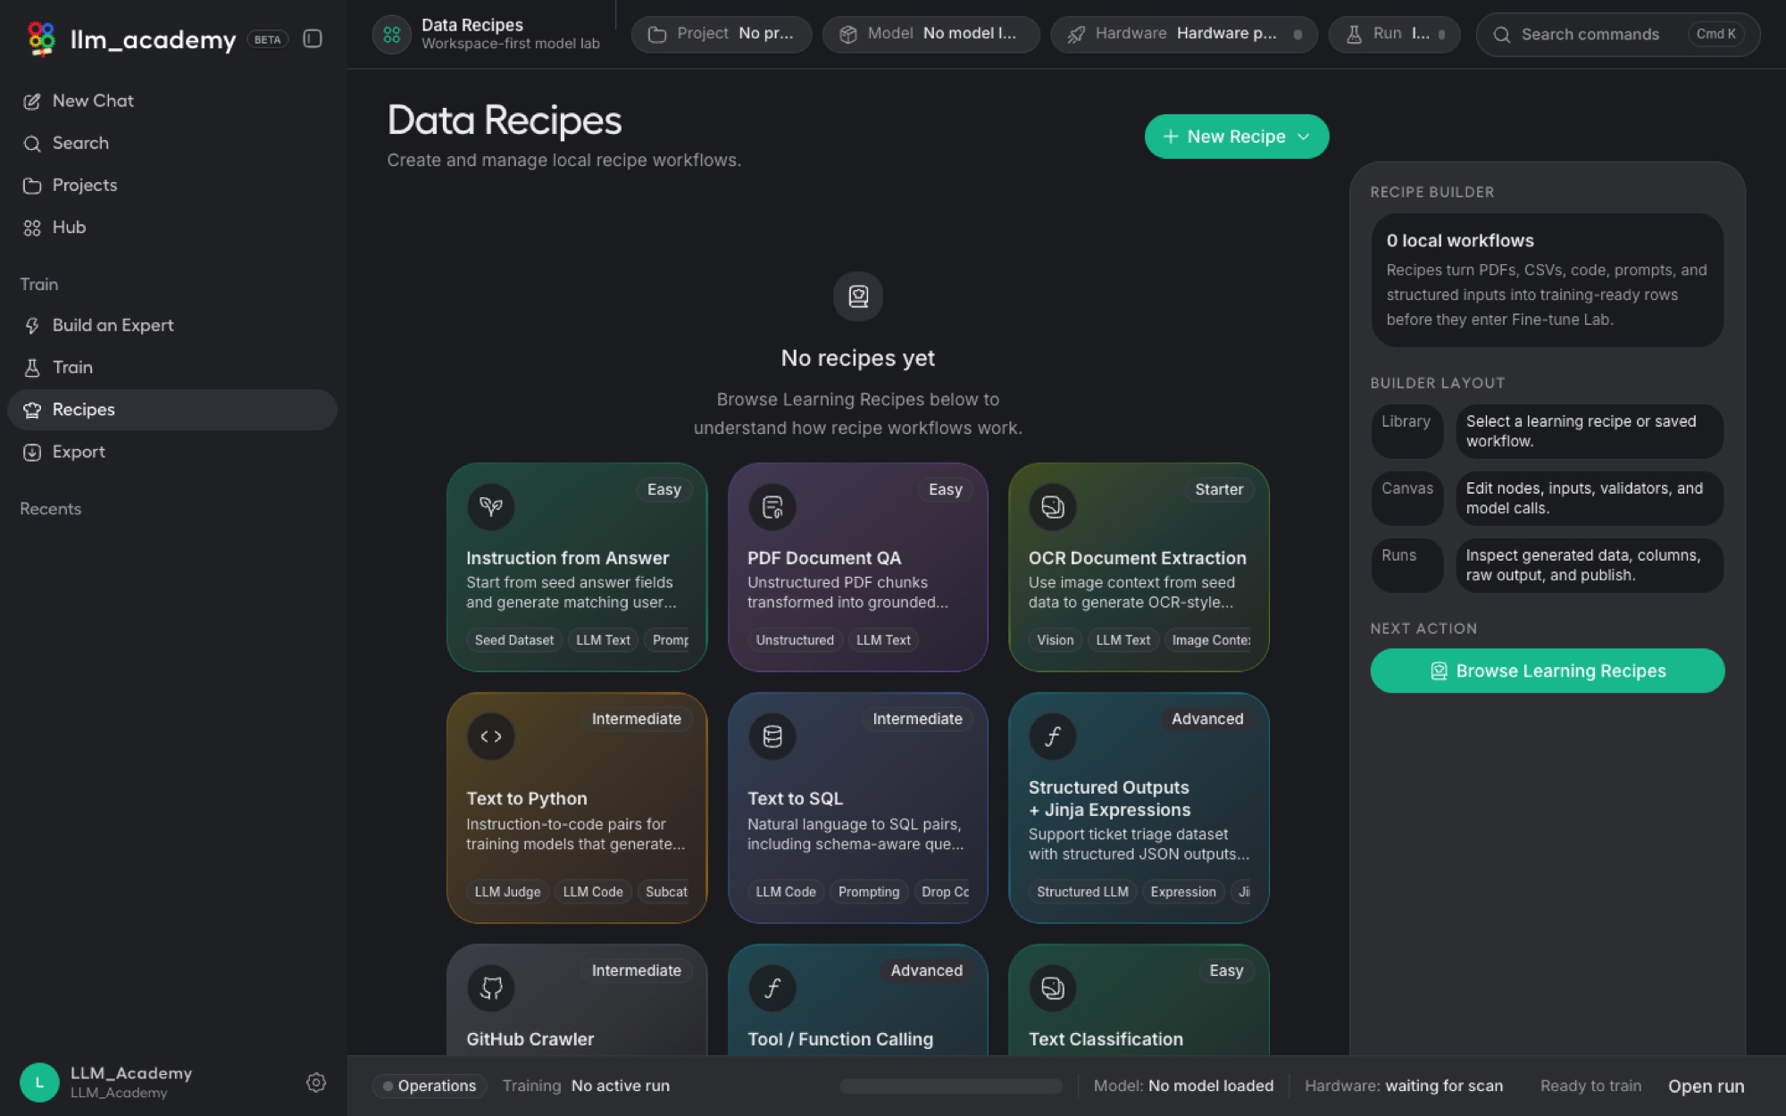The width and height of the screenshot is (1786, 1116).
Task: Open the Model selector in top bar
Action: point(931,34)
